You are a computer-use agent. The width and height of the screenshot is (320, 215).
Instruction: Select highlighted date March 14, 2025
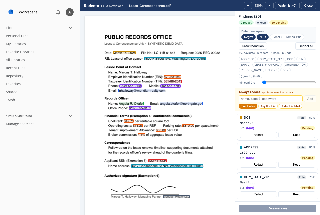click(124, 53)
